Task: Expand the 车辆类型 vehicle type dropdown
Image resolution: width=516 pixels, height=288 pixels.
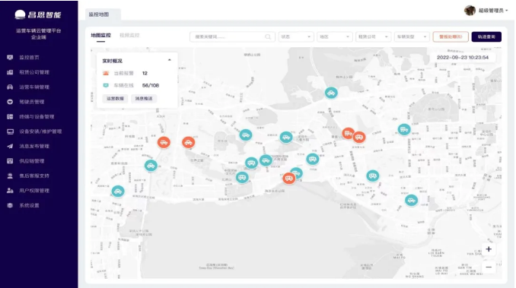Action: [412, 36]
